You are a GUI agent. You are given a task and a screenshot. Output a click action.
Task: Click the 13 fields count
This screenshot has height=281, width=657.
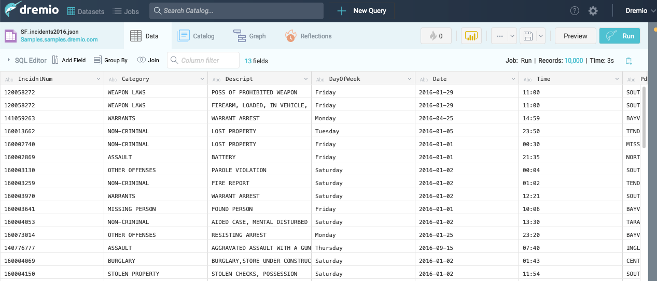pos(256,61)
